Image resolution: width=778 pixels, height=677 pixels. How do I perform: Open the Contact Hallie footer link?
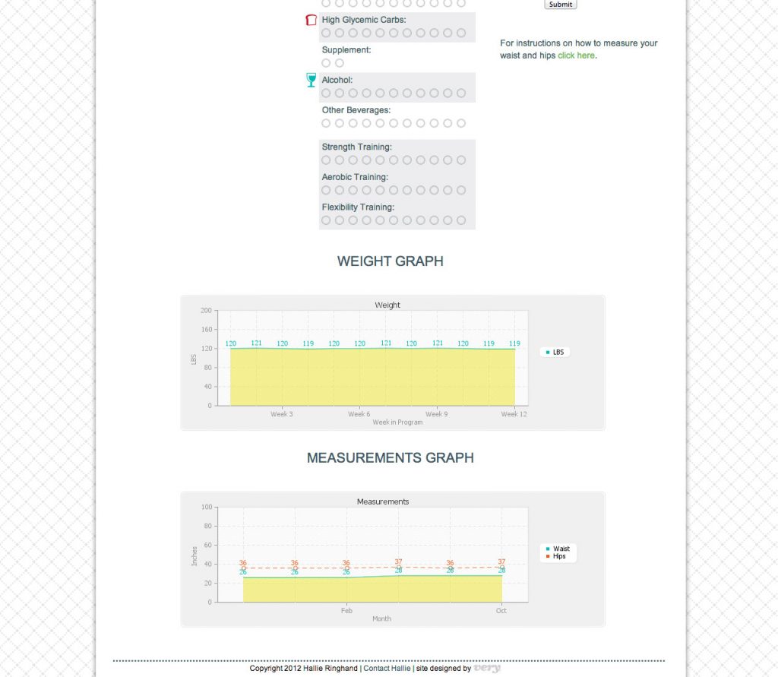point(387,669)
